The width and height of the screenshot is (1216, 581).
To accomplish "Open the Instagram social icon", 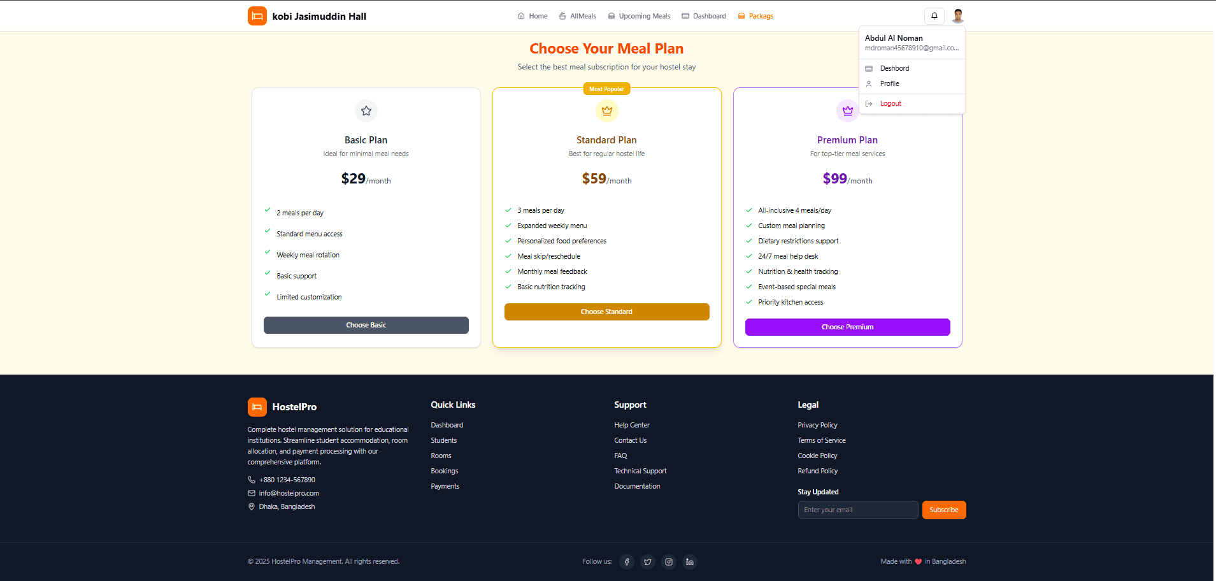I will tap(669, 562).
